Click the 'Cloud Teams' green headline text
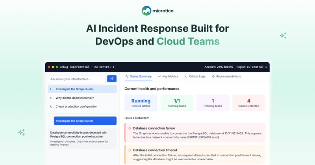 [188, 41]
